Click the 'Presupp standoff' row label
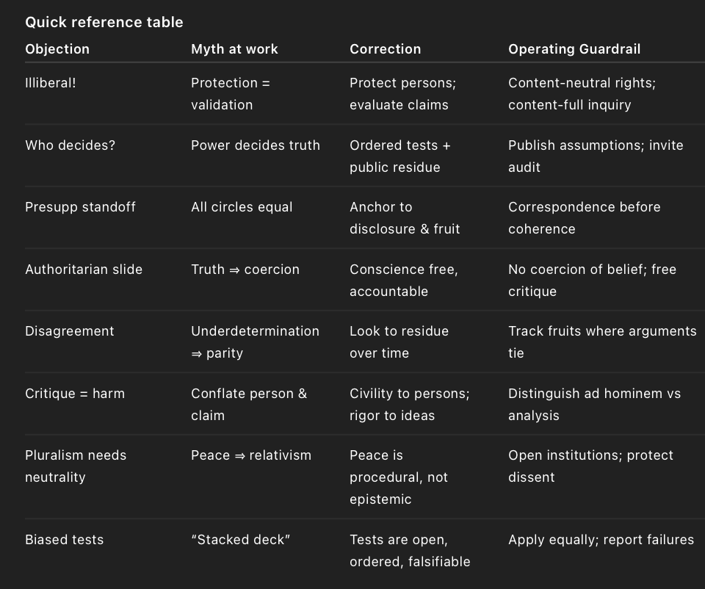This screenshot has width=705, height=589. 80,207
